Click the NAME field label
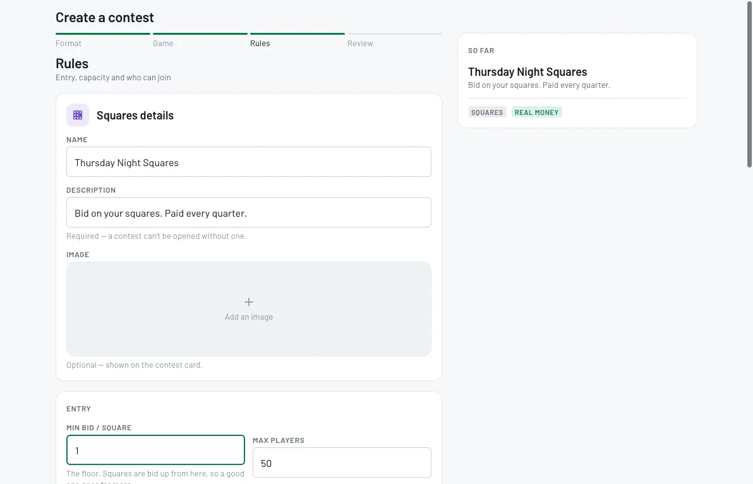Screen dimensions: 753x484 77,140
